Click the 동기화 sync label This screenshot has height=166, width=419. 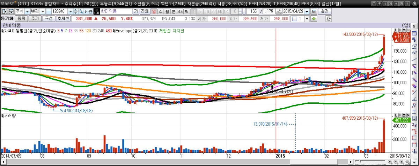pos(7,18)
